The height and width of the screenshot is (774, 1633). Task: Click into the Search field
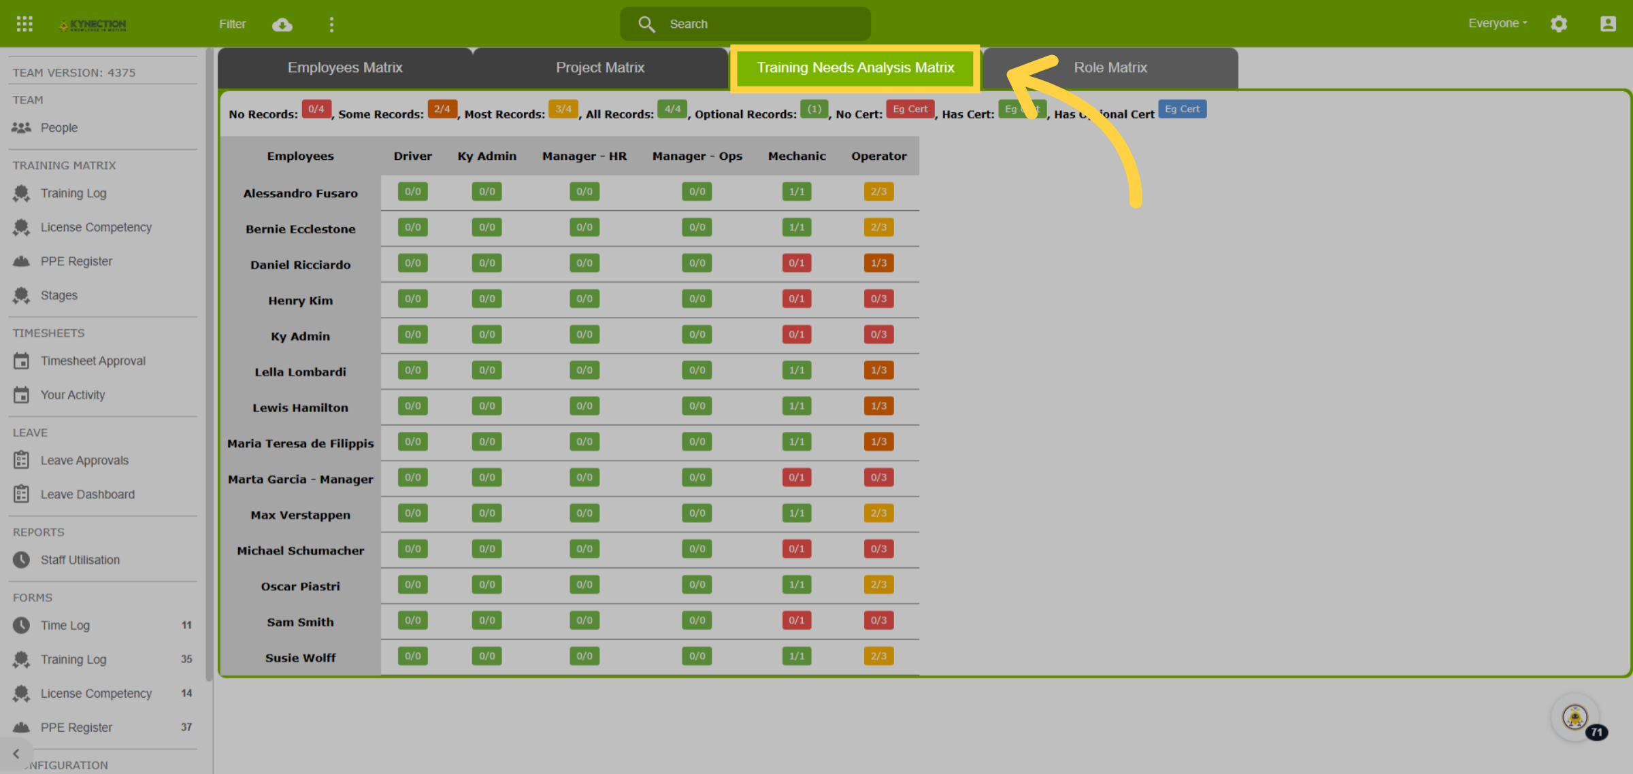[745, 24]
